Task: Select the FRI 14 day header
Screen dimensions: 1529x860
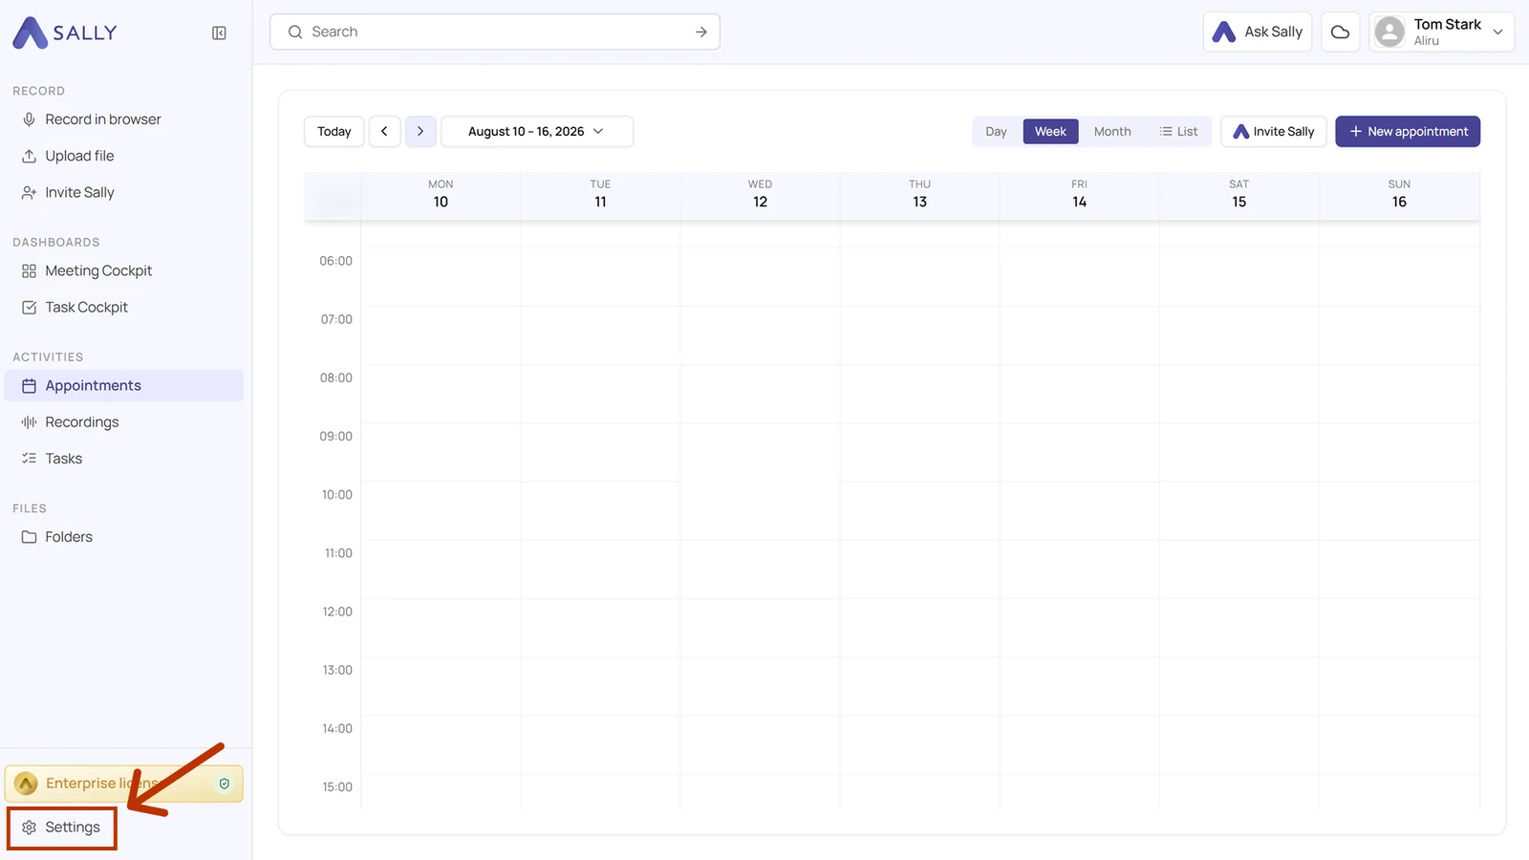Action: pyautogui.click(x=1079, y=194)
